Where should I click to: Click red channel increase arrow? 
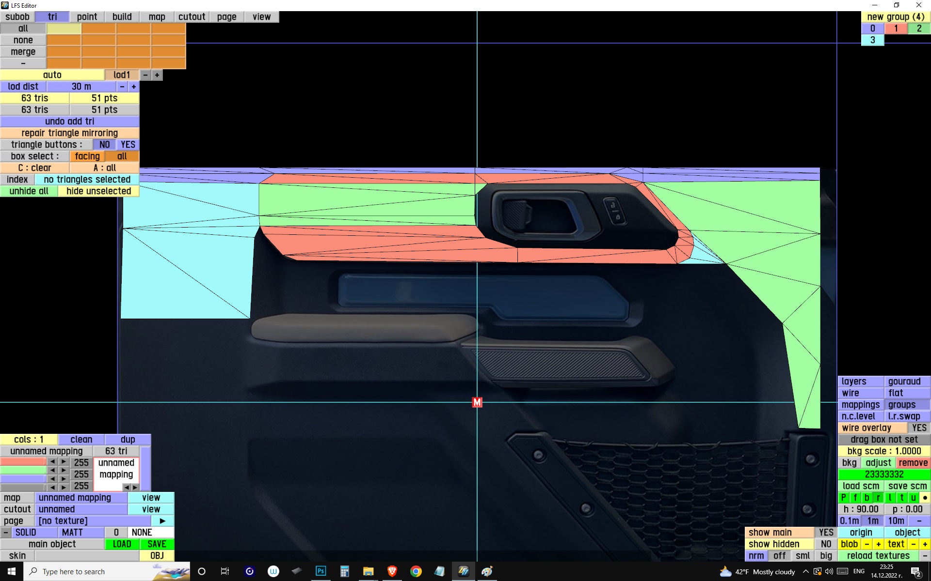64,462
